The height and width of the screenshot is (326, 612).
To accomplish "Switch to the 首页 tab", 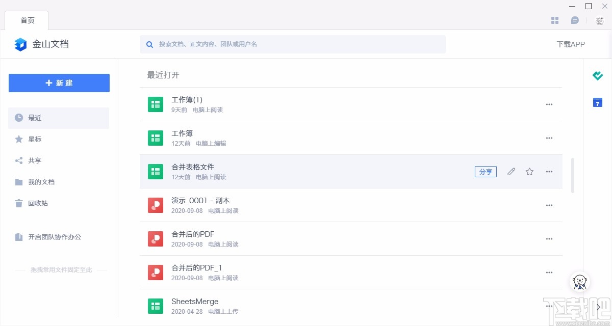I will click(28, 20).
